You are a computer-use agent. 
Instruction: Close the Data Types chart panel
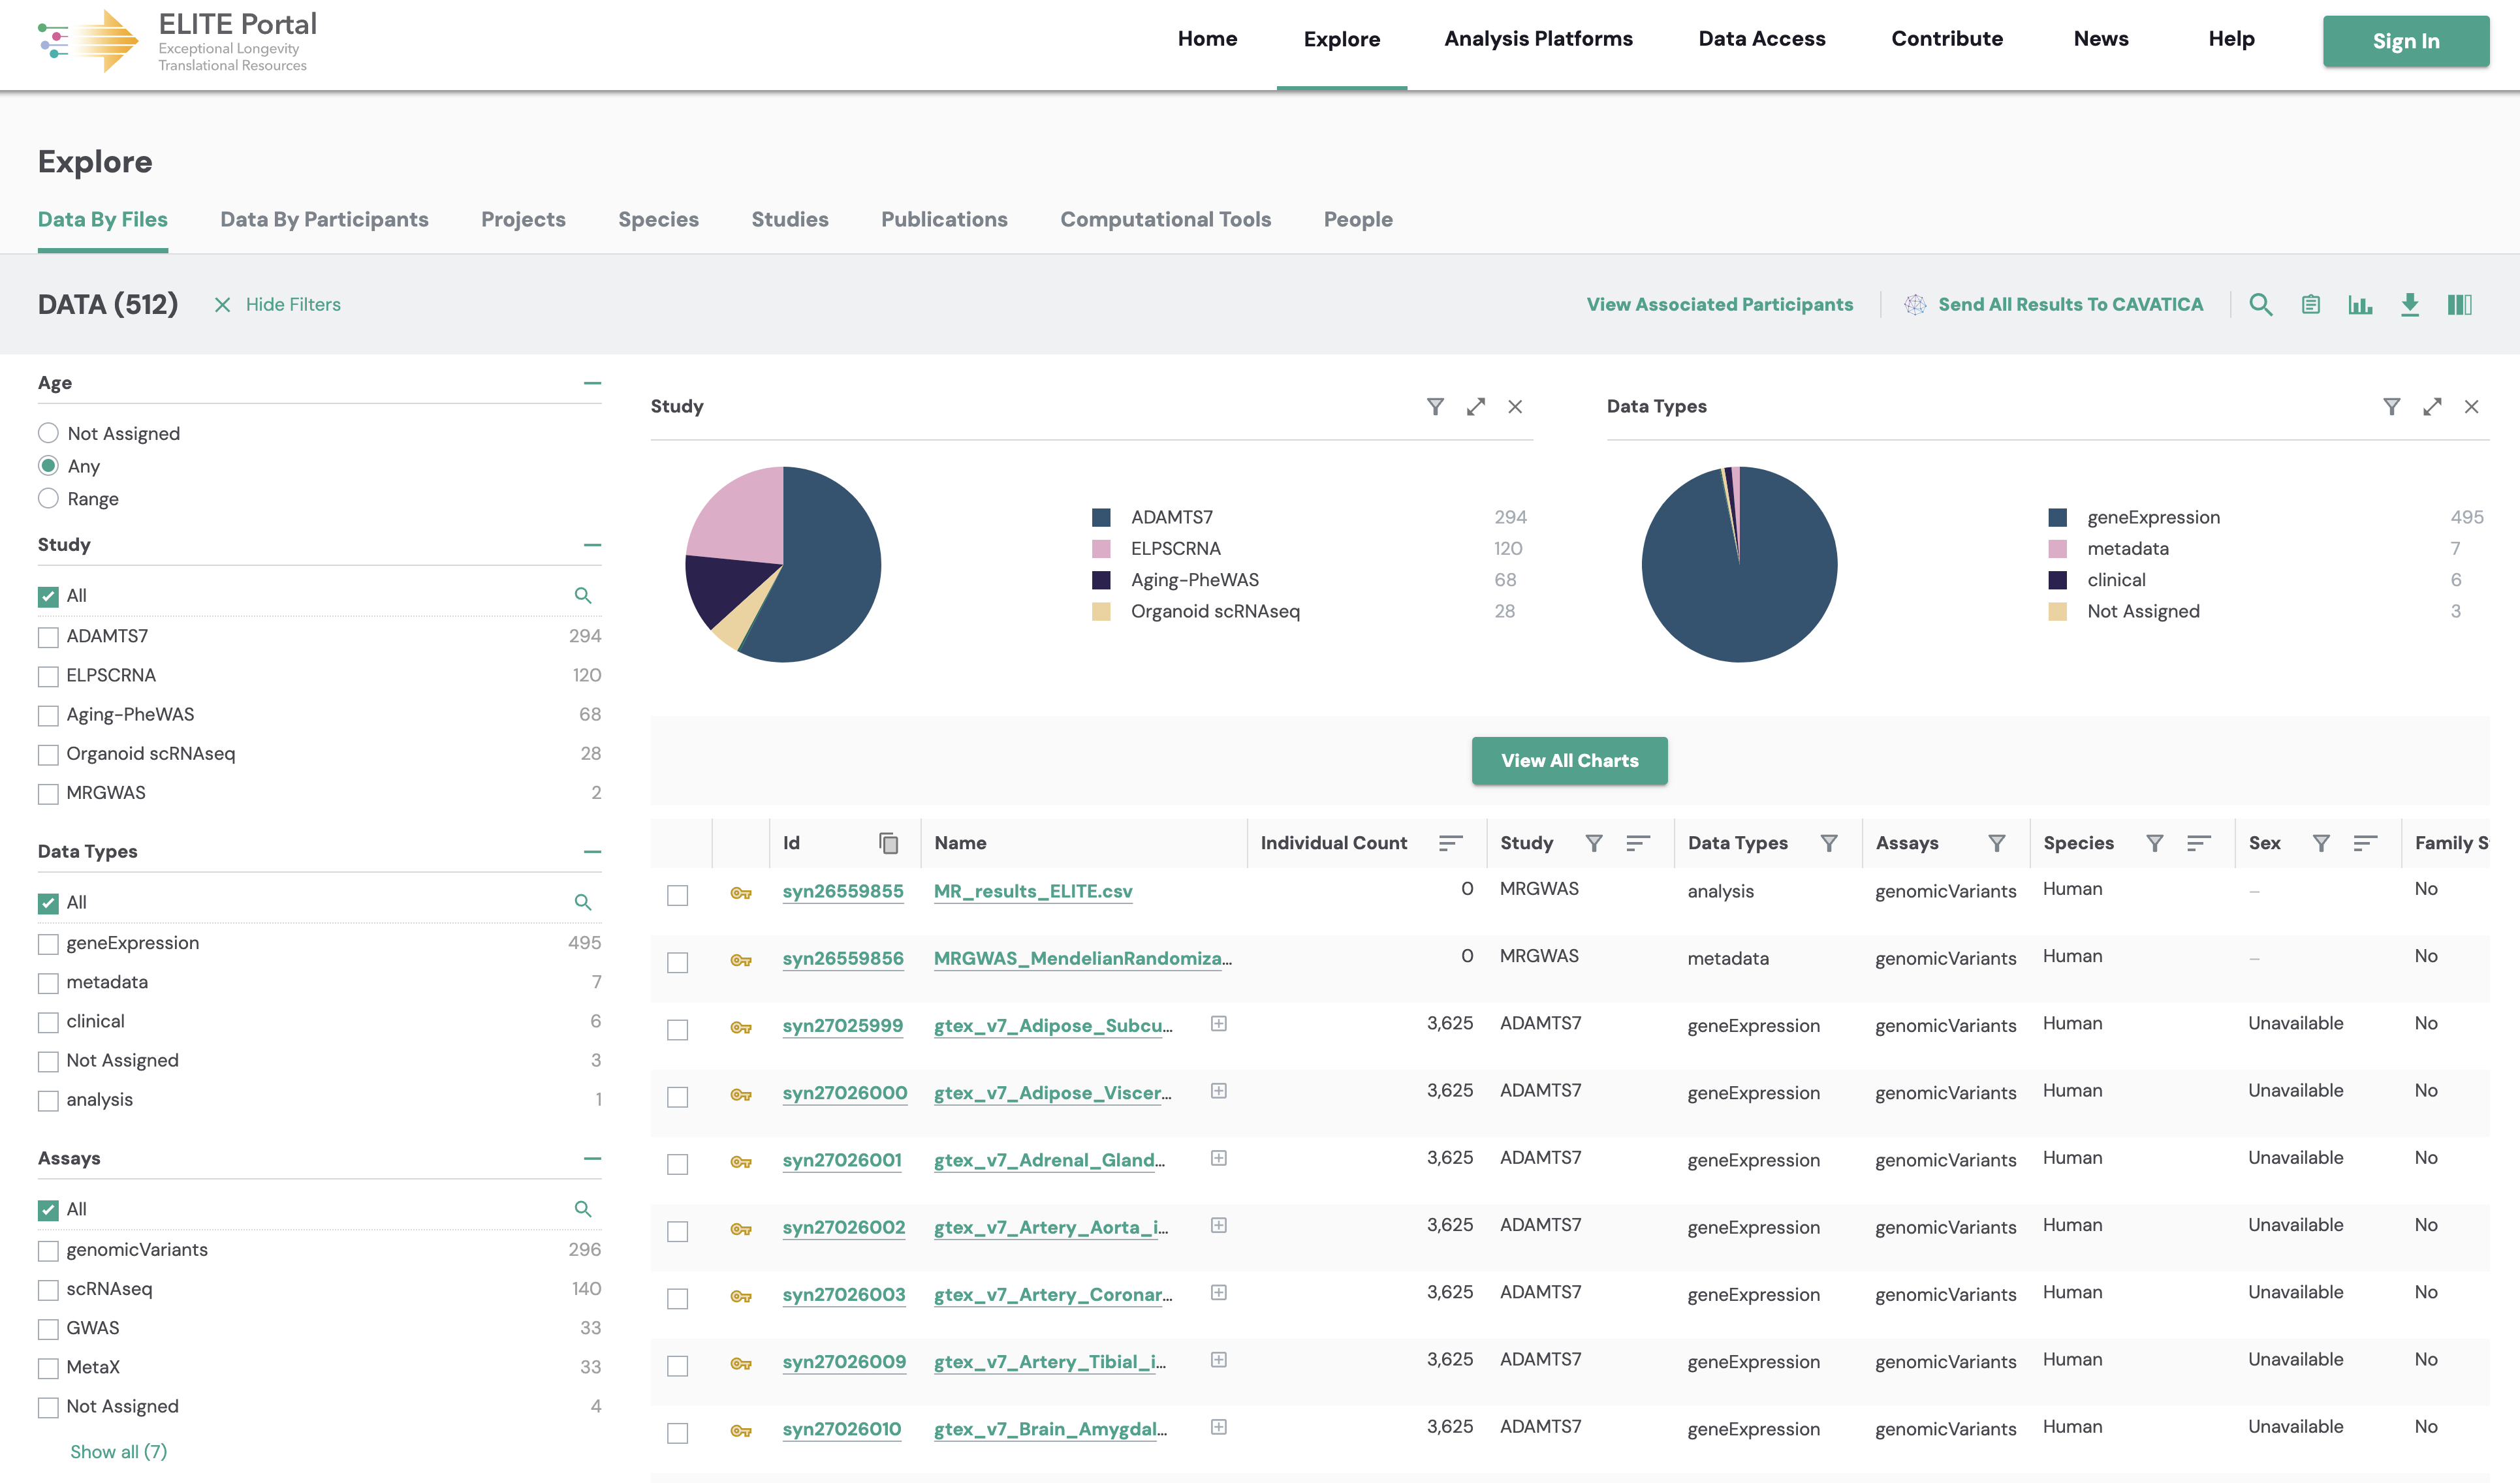2471,406
